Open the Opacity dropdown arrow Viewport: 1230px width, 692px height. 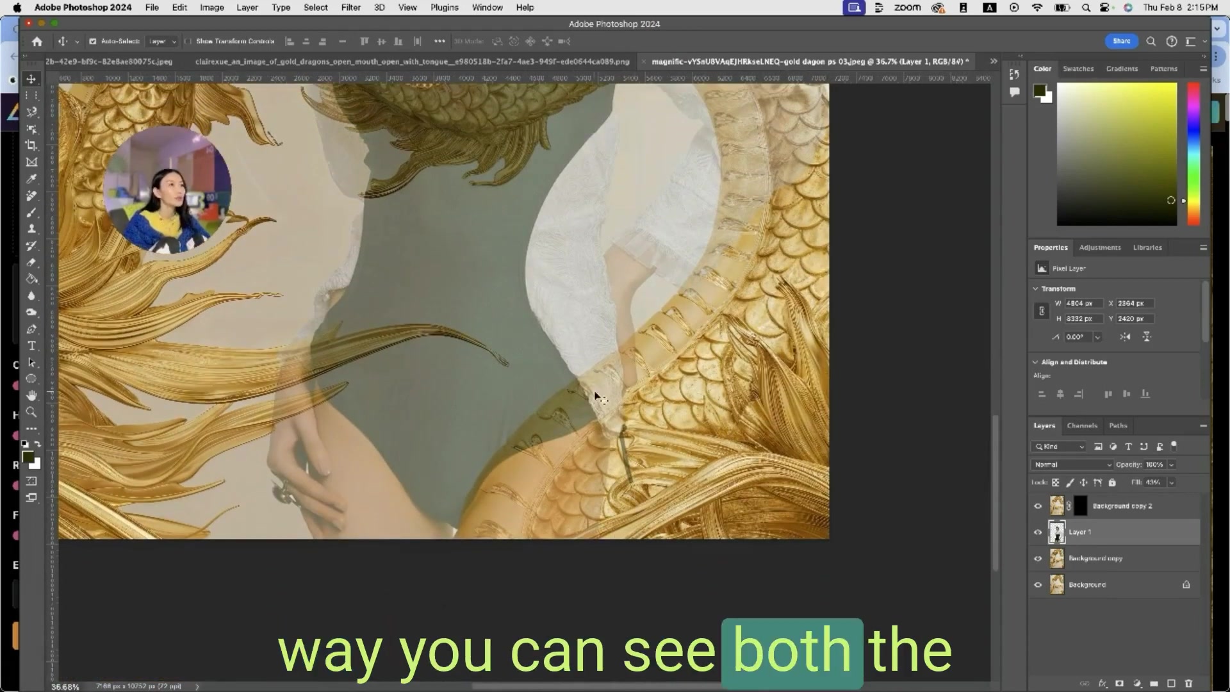click(x=1172, y=465)
